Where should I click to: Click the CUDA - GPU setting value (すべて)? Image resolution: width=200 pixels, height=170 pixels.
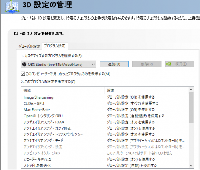(x=133, y=103)
